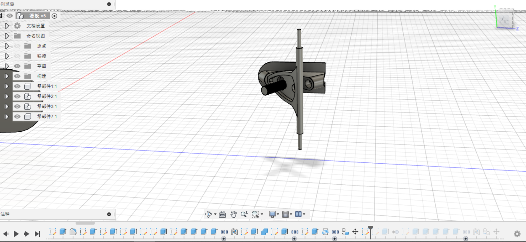Select the 文档设置 label

(x=36, y=26)
